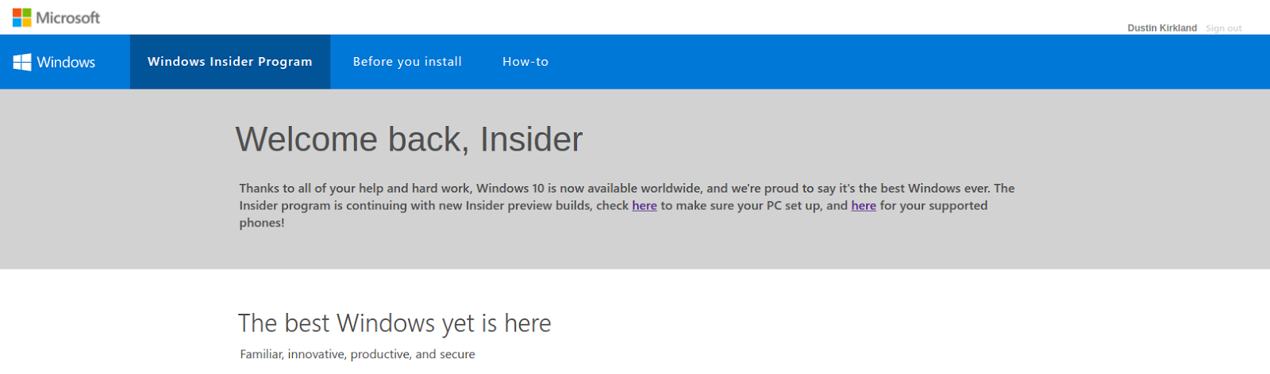Click the word 'Insider' in welcome heading

(x=531, y=139)
